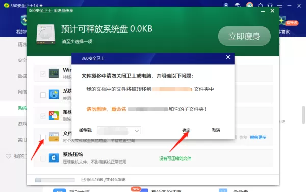The width and height of the screenshot is (306, 192).
Task: Toggle the greyed checkbox beside the colorful files icon
Action: (43, 116)
